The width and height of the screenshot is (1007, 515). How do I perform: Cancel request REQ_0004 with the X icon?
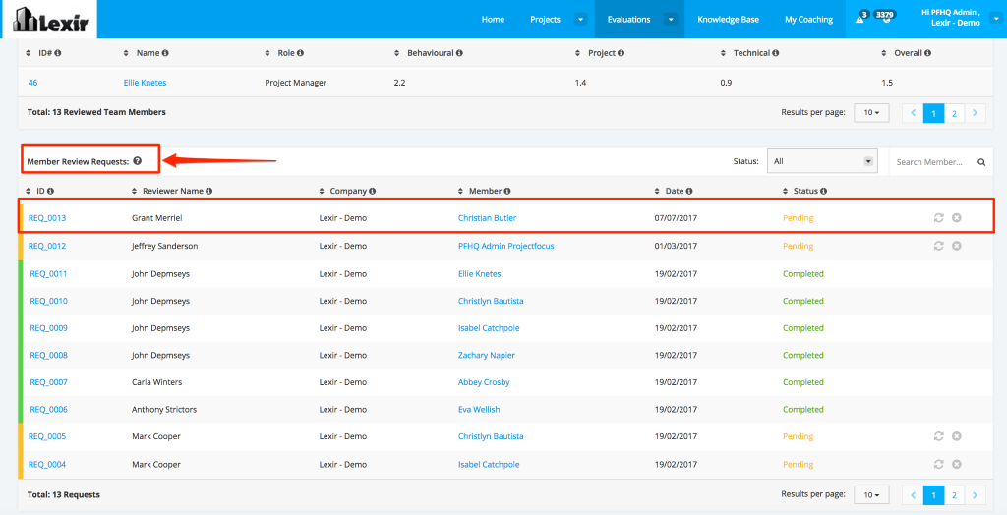tap(956, 464)
